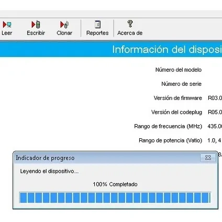222x222 pixels.
Task: Click the Escribir radio icon
Action: coord(36,25)
